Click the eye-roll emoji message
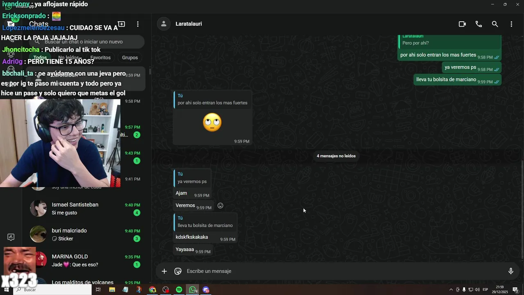 [x=212, y=123]
